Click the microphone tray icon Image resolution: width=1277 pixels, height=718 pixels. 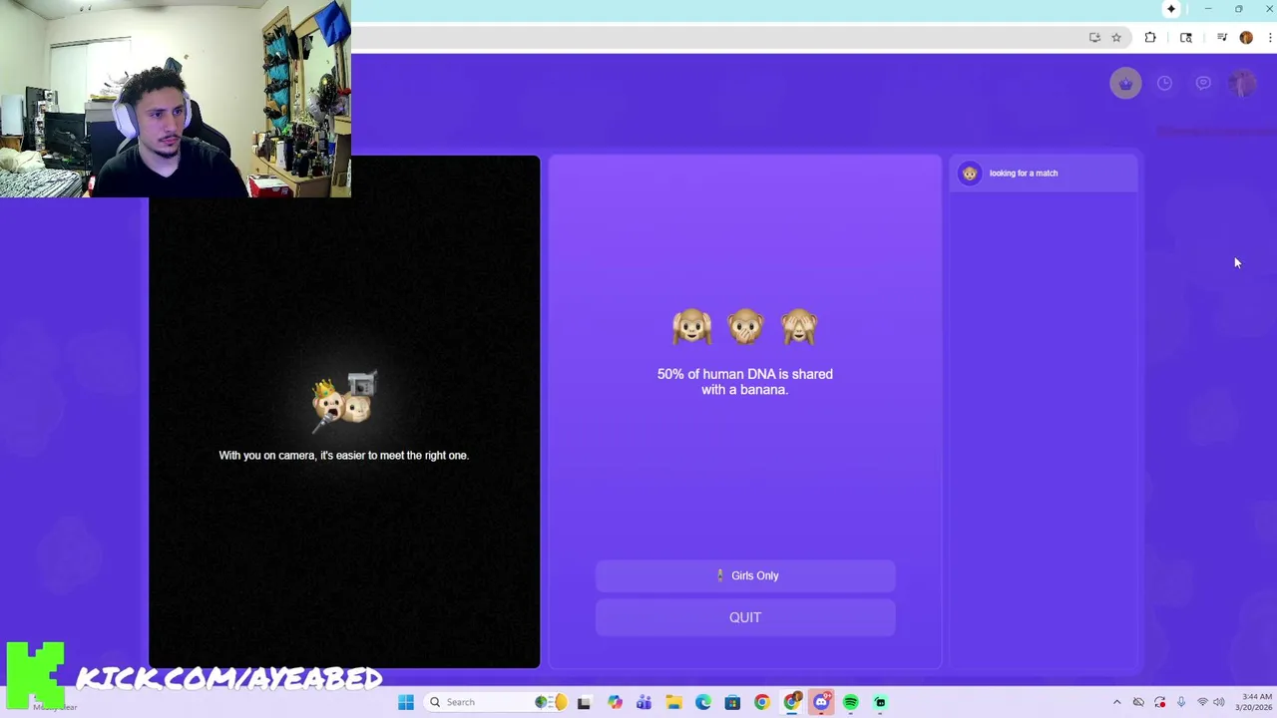pyautogui.click(x=1181, y=702)
